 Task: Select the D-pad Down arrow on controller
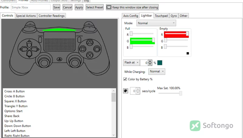(x=29, y=54)
